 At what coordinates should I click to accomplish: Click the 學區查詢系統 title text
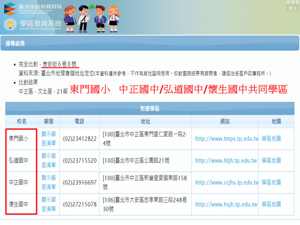point(40,23)
